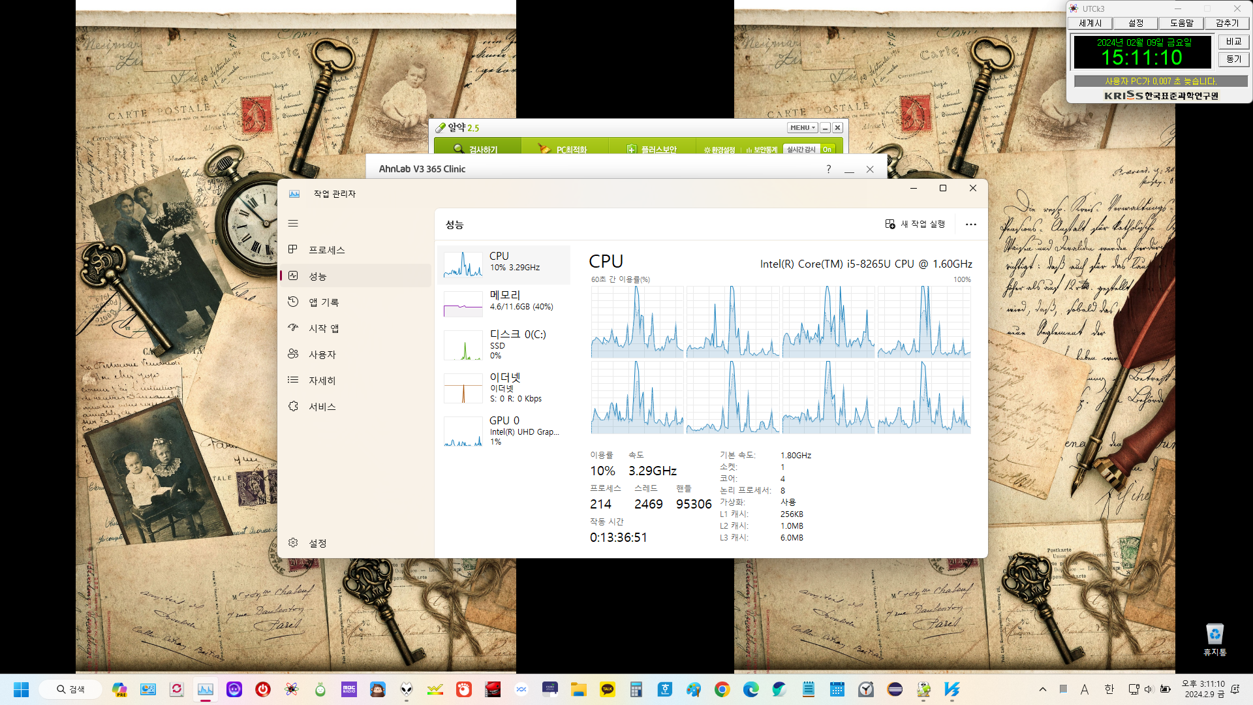This screenshot has width=1253, height=705.
Task: Open 보안통계 in 알약 window
Action: (x=762, y=150)
